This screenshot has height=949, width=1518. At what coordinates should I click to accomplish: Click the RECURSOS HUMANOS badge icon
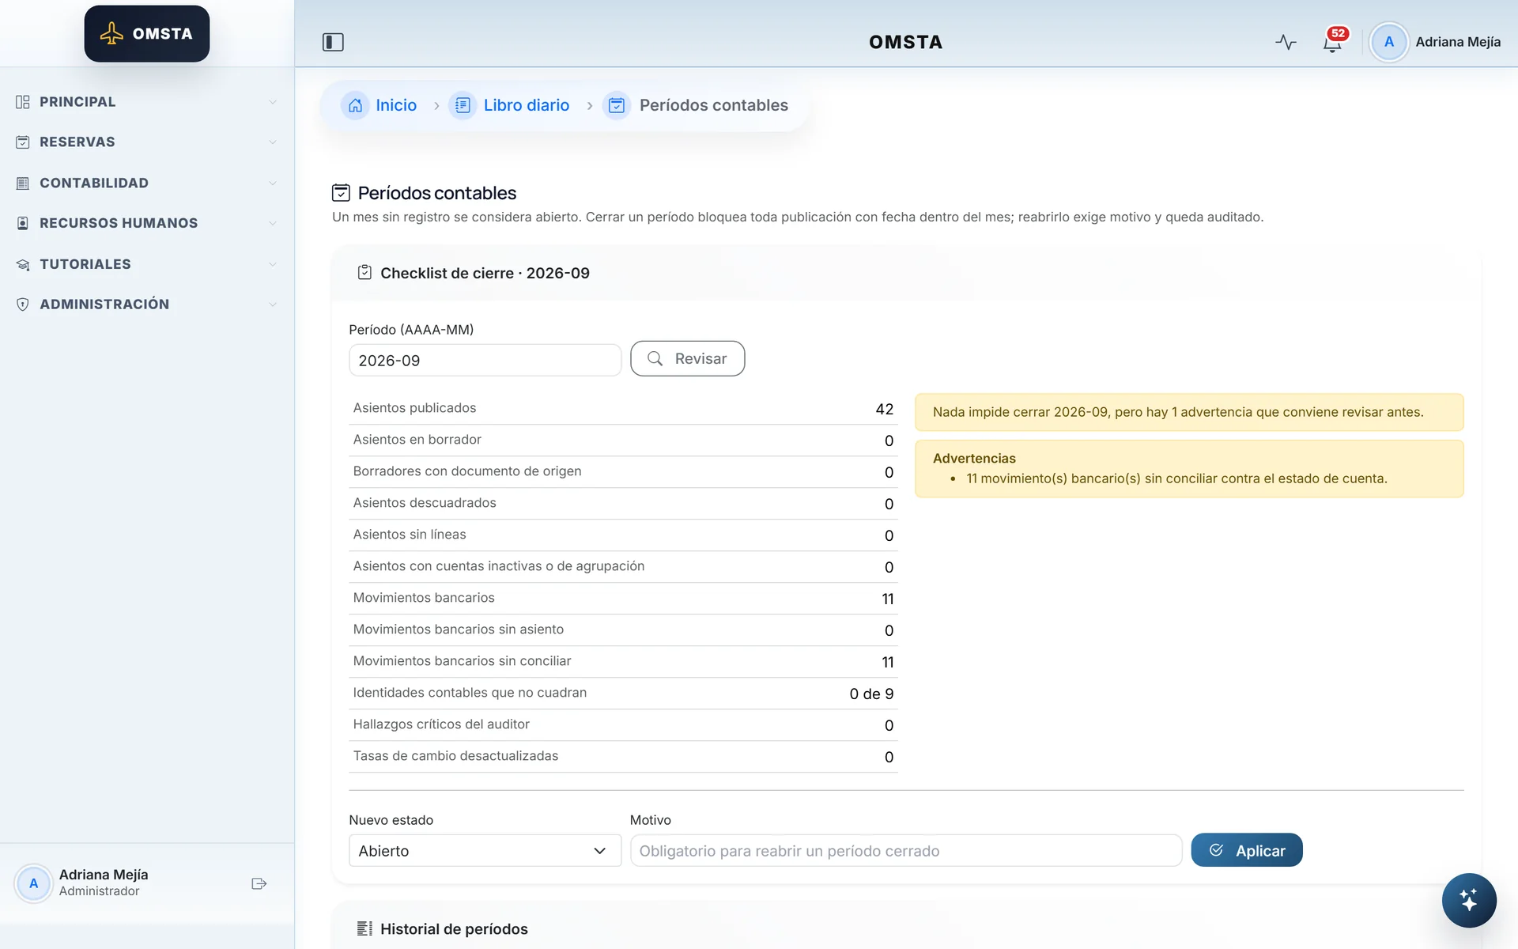(x=23, y=224)
